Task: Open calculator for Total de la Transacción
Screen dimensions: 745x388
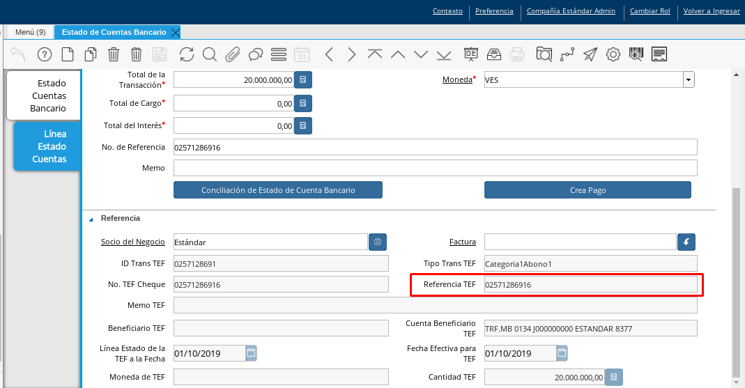Action: 303,80
